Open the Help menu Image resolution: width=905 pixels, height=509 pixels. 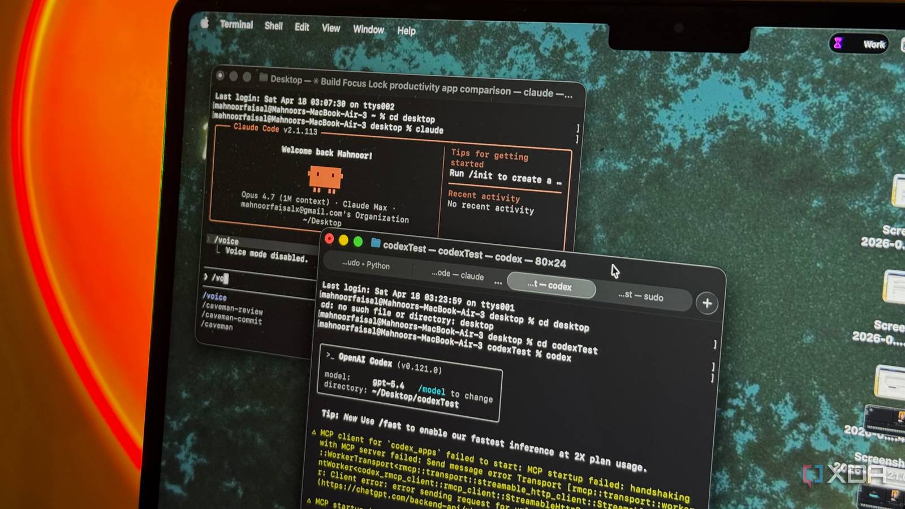pos(406,31)
